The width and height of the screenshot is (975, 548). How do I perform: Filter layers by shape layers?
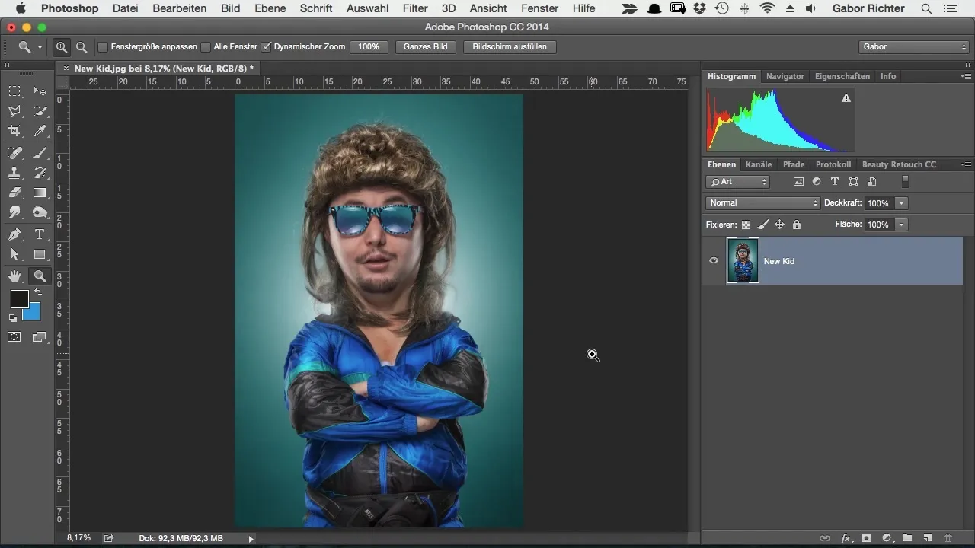pos(853,182)
